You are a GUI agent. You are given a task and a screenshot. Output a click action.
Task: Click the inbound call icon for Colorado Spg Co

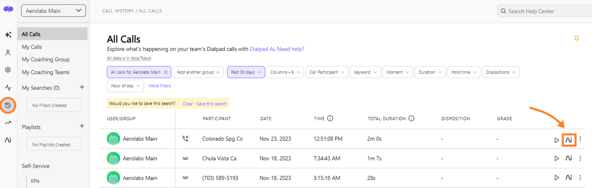[x=186, y=139]
